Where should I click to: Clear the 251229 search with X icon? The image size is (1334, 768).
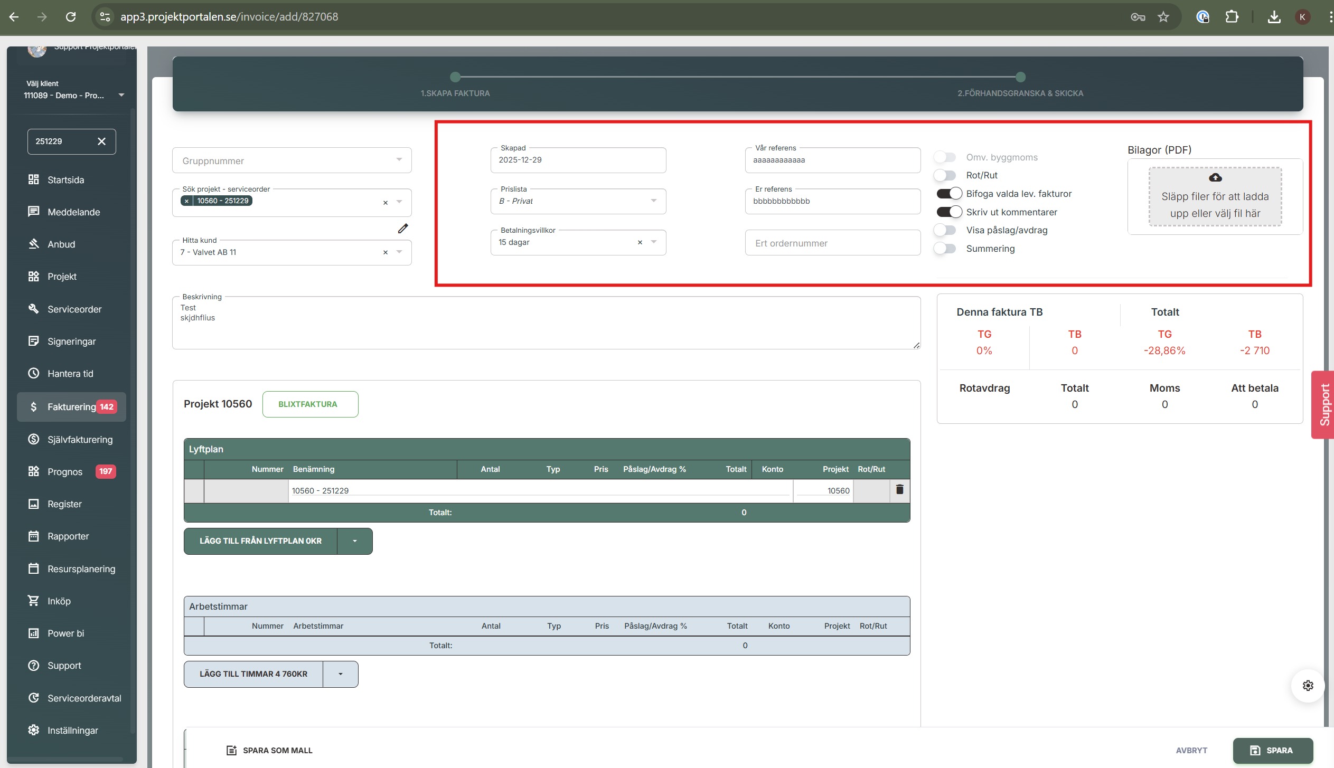[102, 141]
